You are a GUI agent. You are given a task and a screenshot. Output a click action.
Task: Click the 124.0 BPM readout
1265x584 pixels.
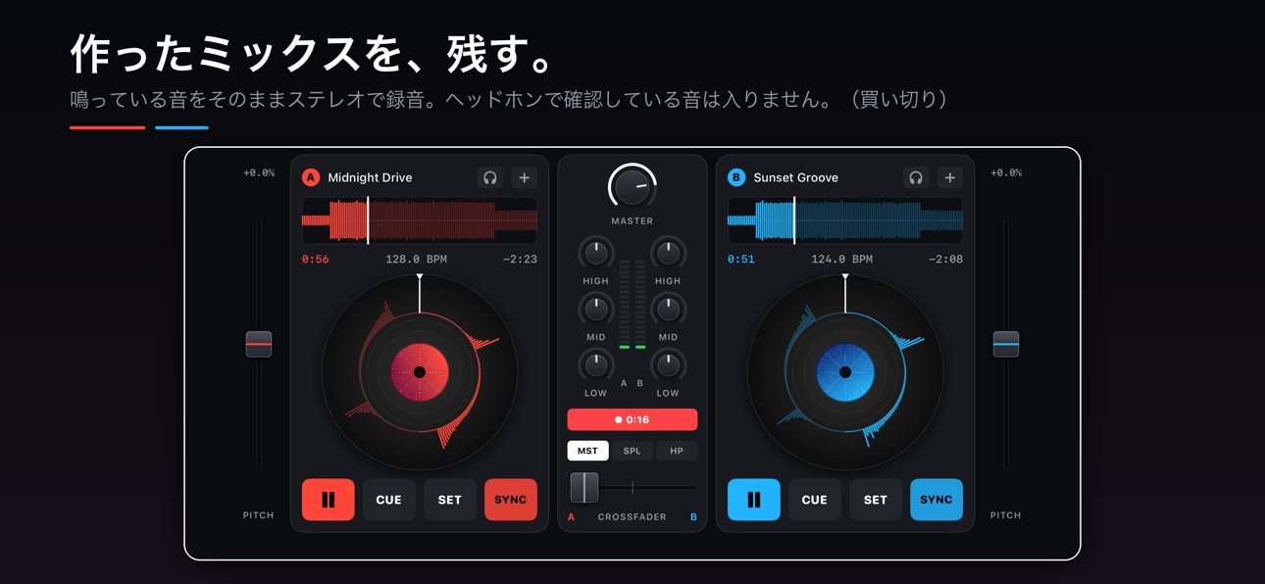tap(842, 260)
